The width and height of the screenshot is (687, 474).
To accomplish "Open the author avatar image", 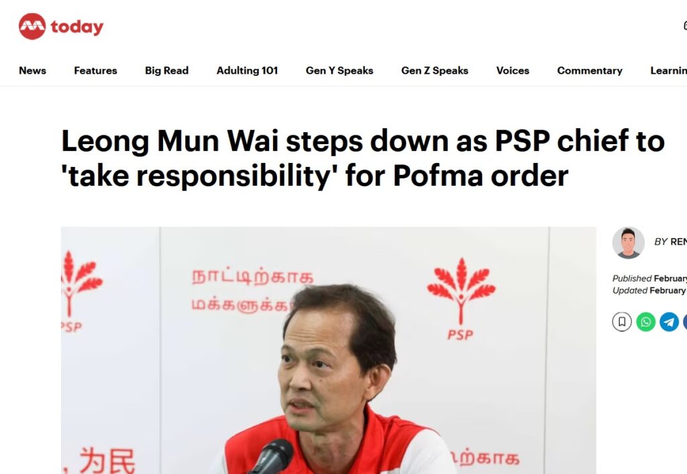I will click(x=628, y=243).
